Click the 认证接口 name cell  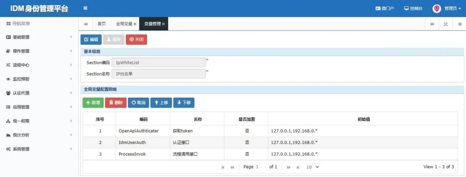(x=197, y=142)
